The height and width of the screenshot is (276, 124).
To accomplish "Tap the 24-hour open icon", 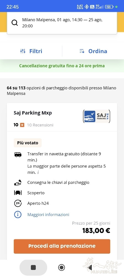I will (18, 203).
